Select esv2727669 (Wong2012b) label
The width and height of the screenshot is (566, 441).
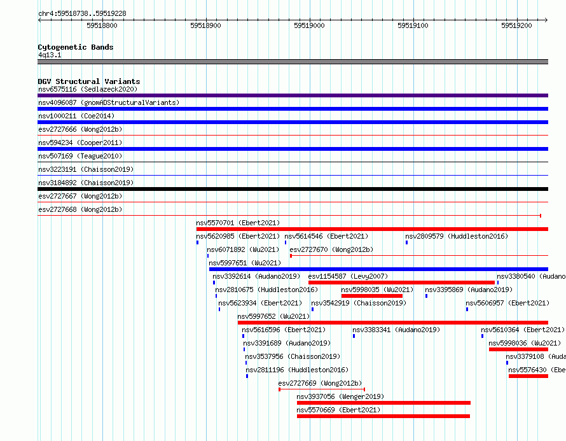click(x=320, y=383)
